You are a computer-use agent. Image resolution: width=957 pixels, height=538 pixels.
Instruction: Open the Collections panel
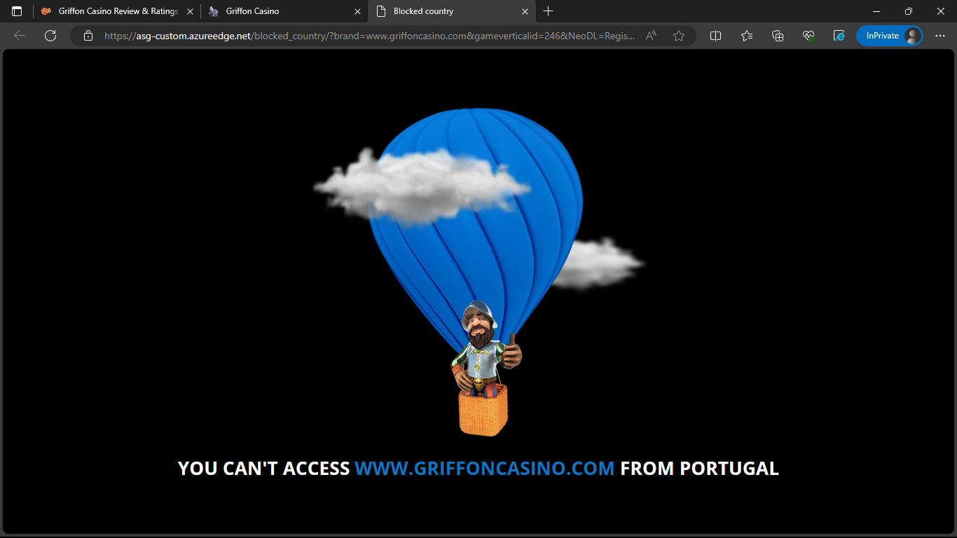[778, 36]
